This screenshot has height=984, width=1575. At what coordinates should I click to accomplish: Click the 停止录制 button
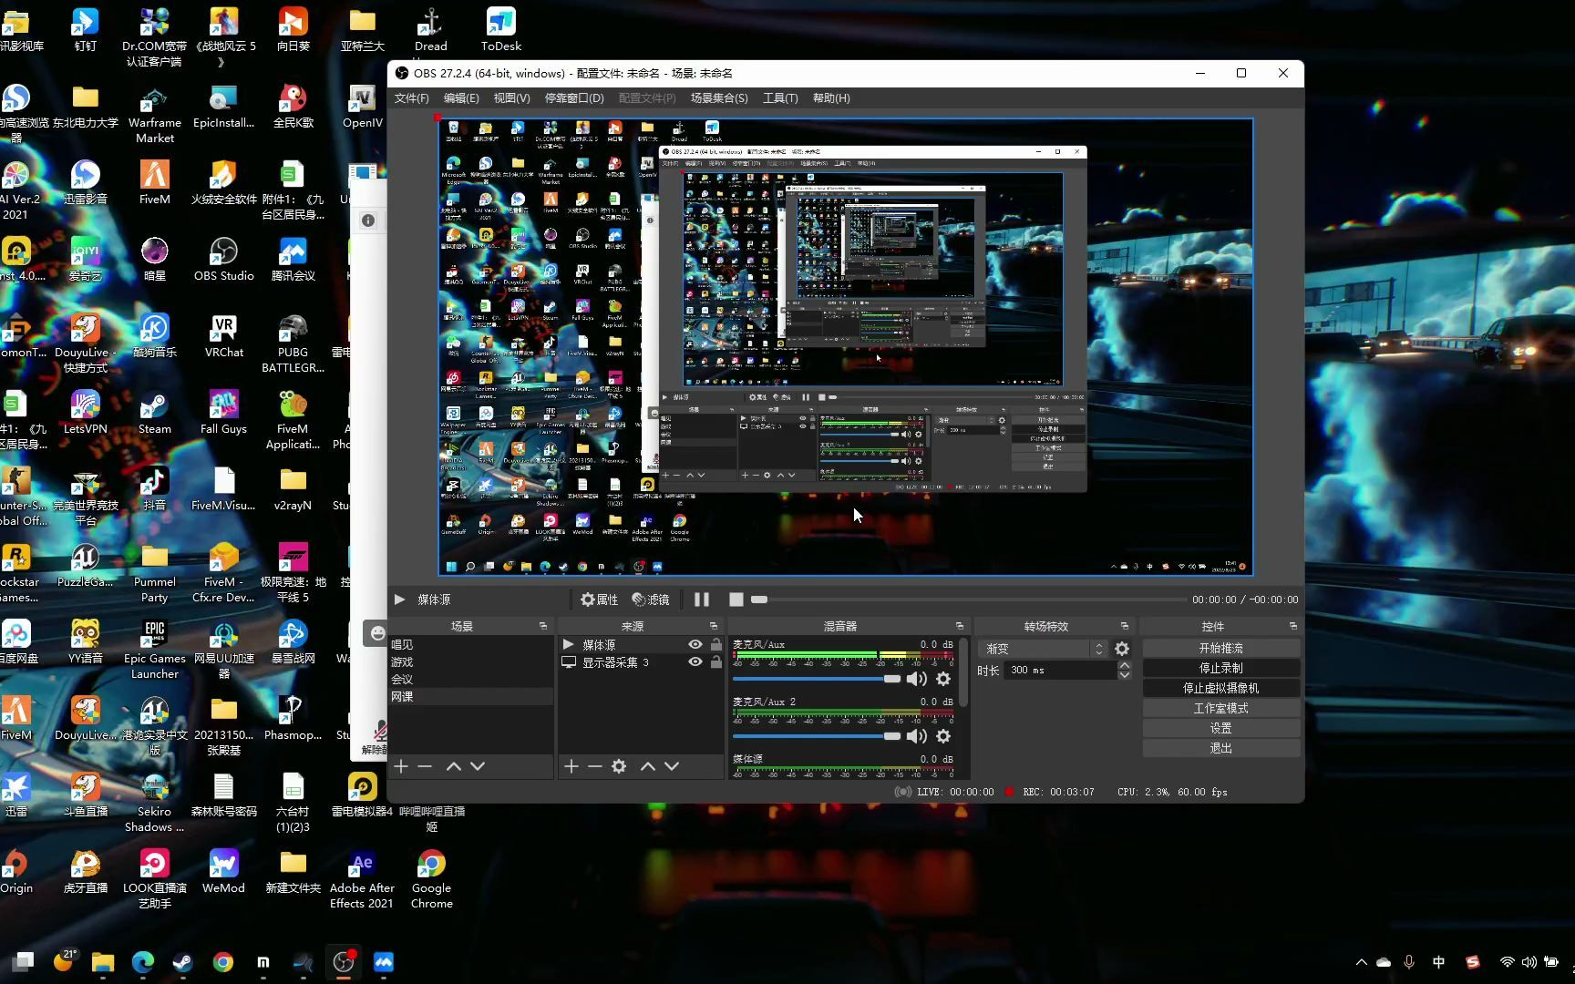tap(1221, 669)
